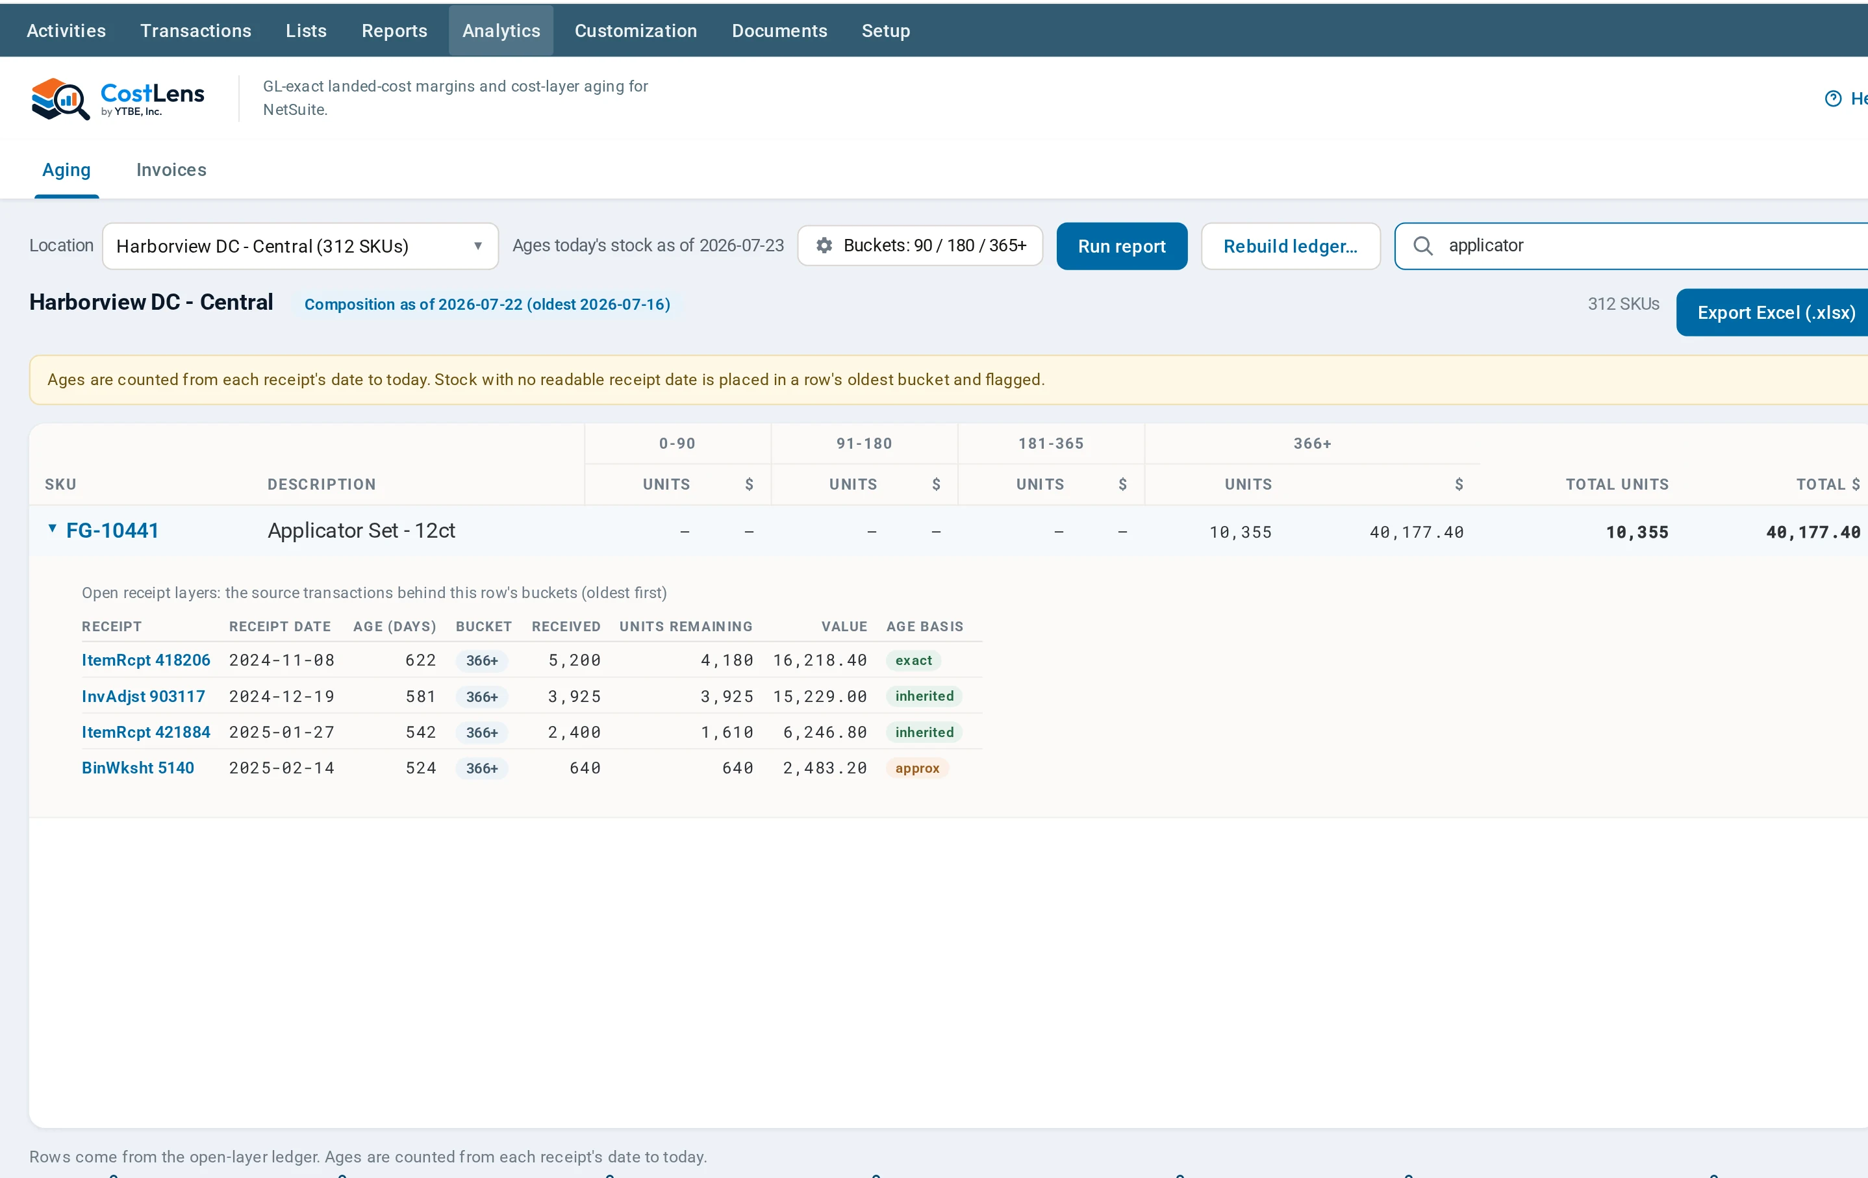Open the Transactions menu
1868x1178 pixels.
pyautogui.click(x=196, y=31)
